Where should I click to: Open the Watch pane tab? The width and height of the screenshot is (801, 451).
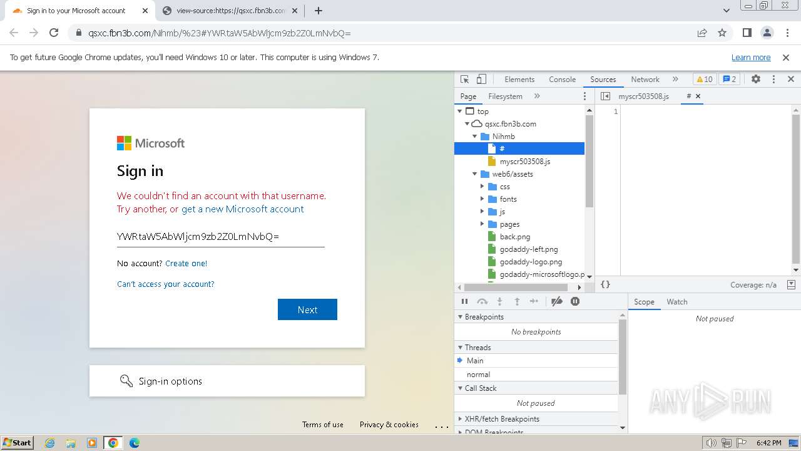click(x=677, y=302)
